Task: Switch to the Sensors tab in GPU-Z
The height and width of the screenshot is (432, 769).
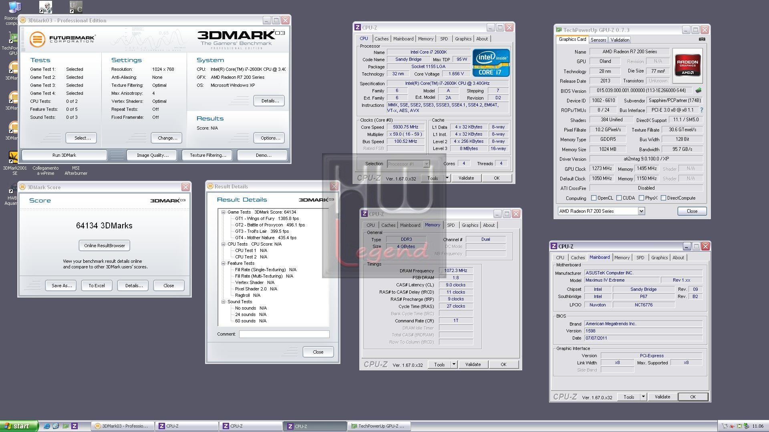Action: tap(598, 40)
